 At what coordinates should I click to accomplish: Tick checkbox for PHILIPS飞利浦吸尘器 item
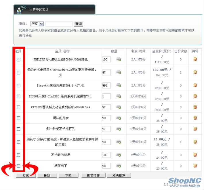[18, 60]
